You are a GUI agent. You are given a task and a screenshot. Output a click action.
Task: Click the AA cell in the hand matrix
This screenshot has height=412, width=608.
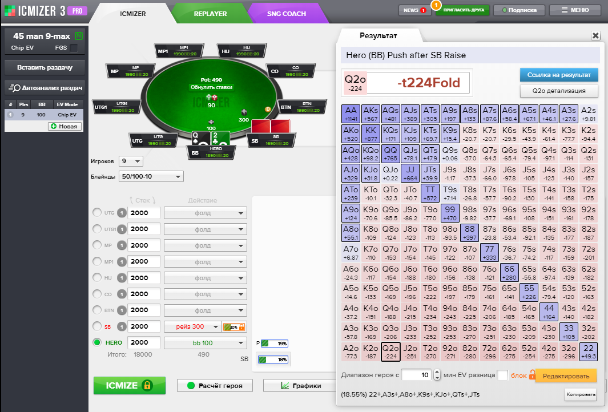351,114
